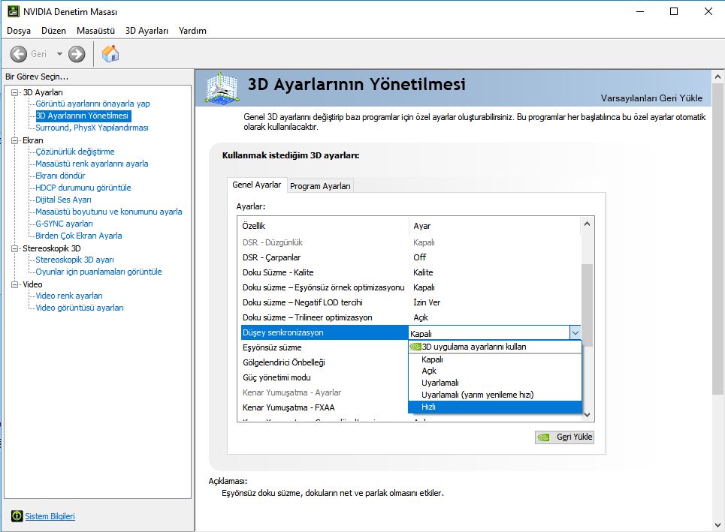Click the Sistem Bilgileri link
Viewport: 725px width, 532px height.
point(50,516)
